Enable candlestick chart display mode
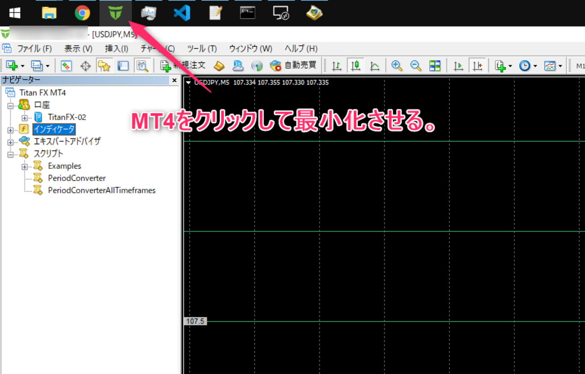The height and width of the screenshot is (374, 585). pos(355,65)
